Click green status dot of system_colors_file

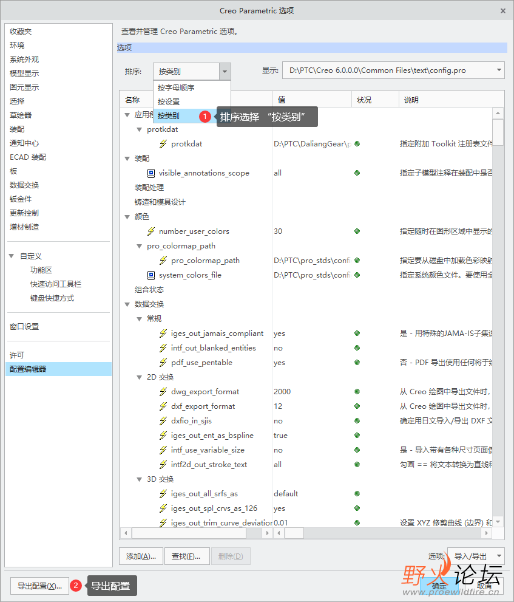(x=357, y=275)
